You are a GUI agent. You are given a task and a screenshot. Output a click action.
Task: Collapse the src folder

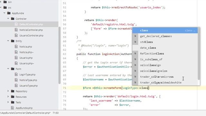pyautogui.click(x=1, y=7)
